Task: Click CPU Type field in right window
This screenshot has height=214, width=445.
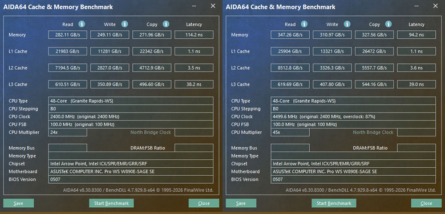Action: click(x=353, y=101)
